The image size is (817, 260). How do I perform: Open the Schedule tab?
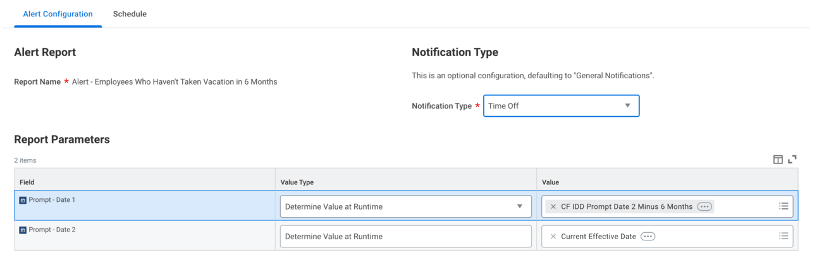[x=130, y=14]
